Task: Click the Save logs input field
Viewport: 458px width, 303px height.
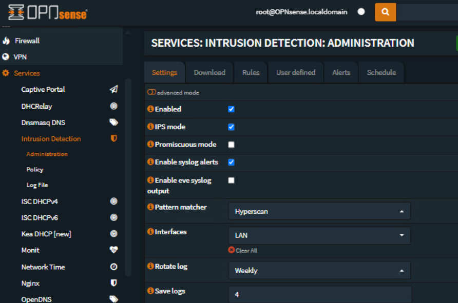Action: click(320, 295)
